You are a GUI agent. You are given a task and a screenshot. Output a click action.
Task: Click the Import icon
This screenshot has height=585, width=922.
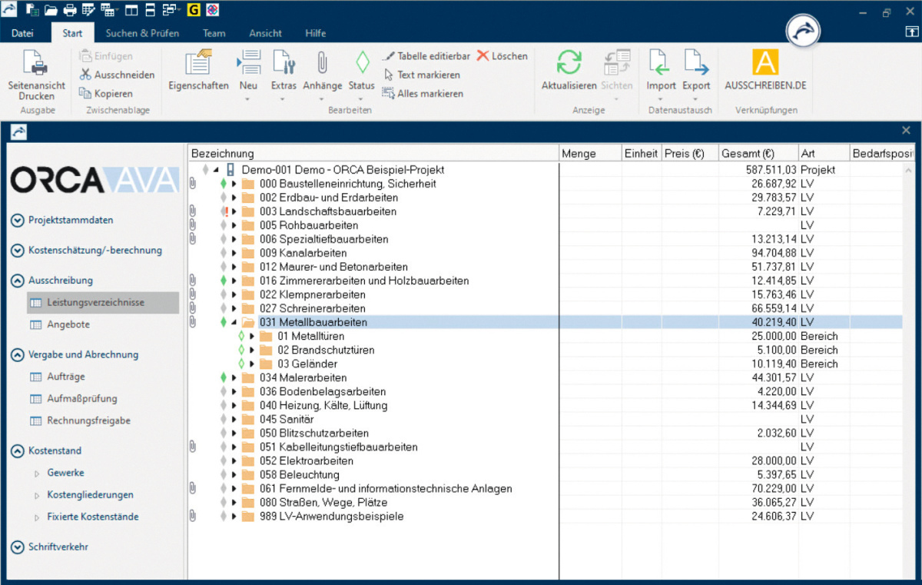click(661, 62)
